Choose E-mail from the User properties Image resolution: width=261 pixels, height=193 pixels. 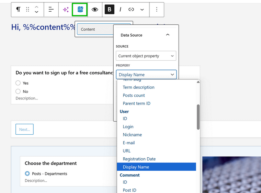click(x=129, y=143)
